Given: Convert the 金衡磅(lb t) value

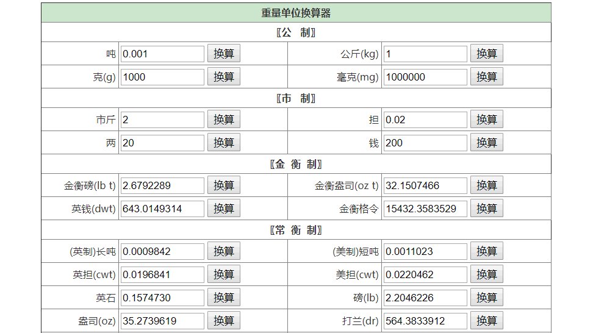Looking at the screenshot, I should point(223,185).
